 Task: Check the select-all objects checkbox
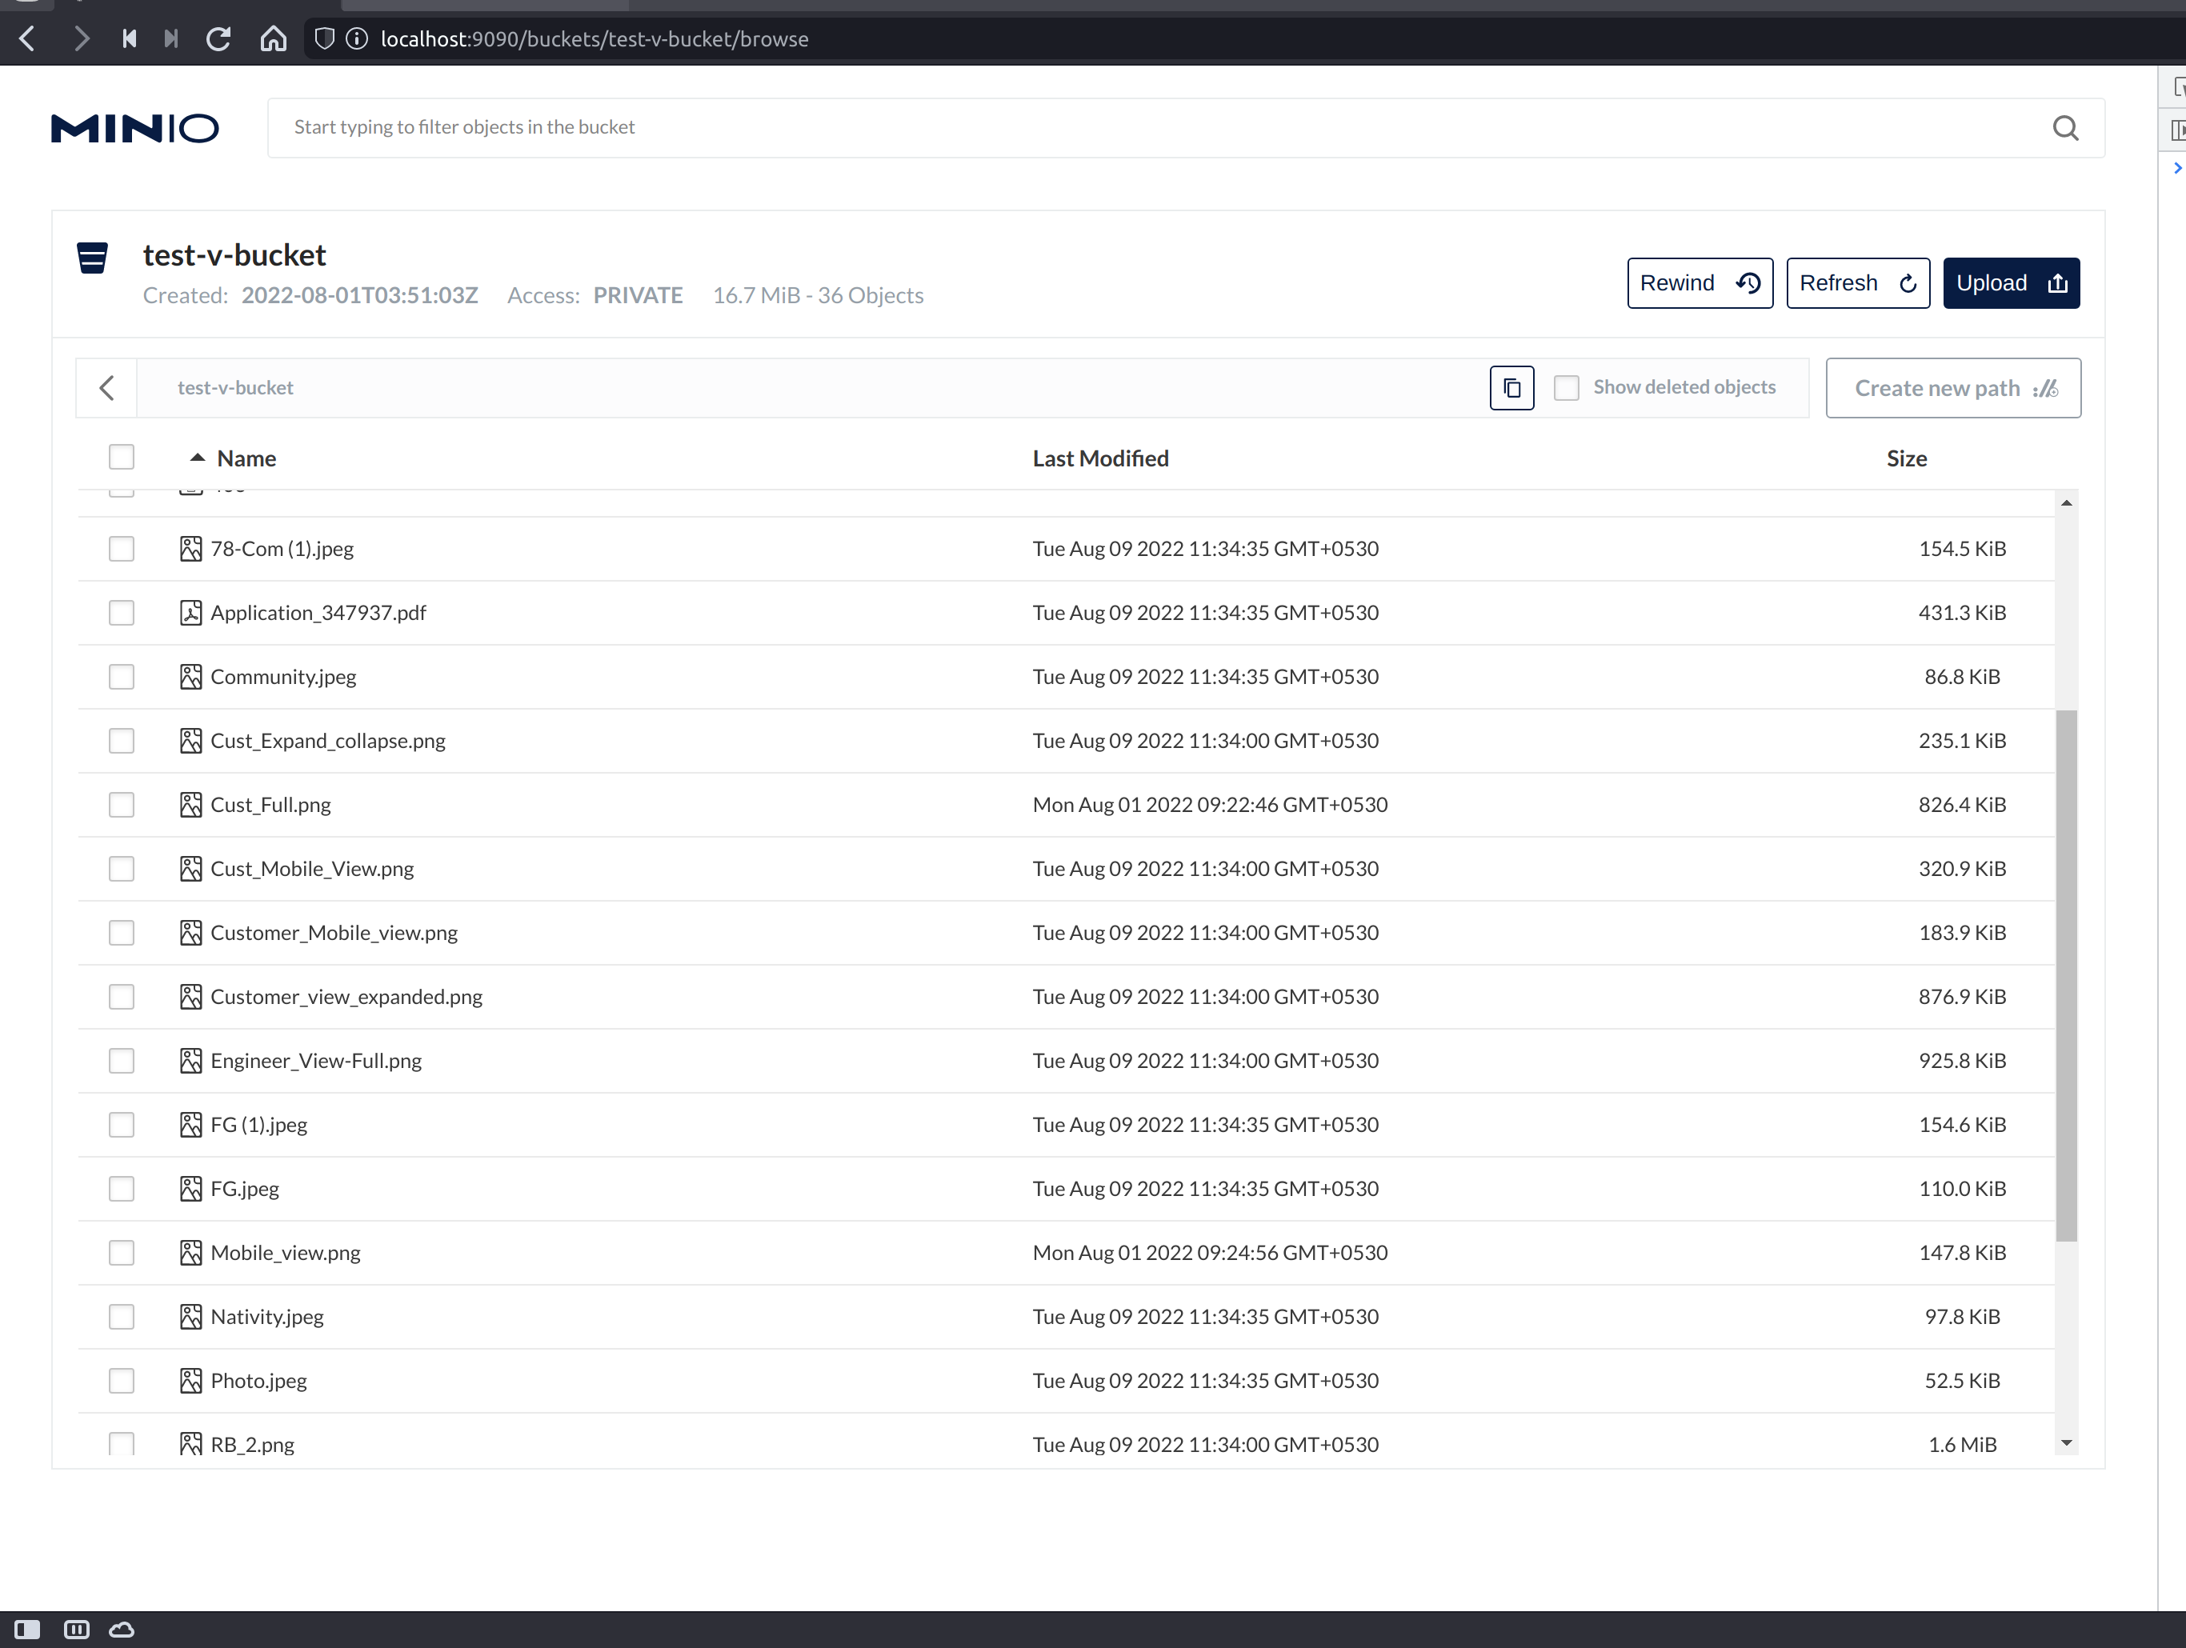(x=121, y=458)
